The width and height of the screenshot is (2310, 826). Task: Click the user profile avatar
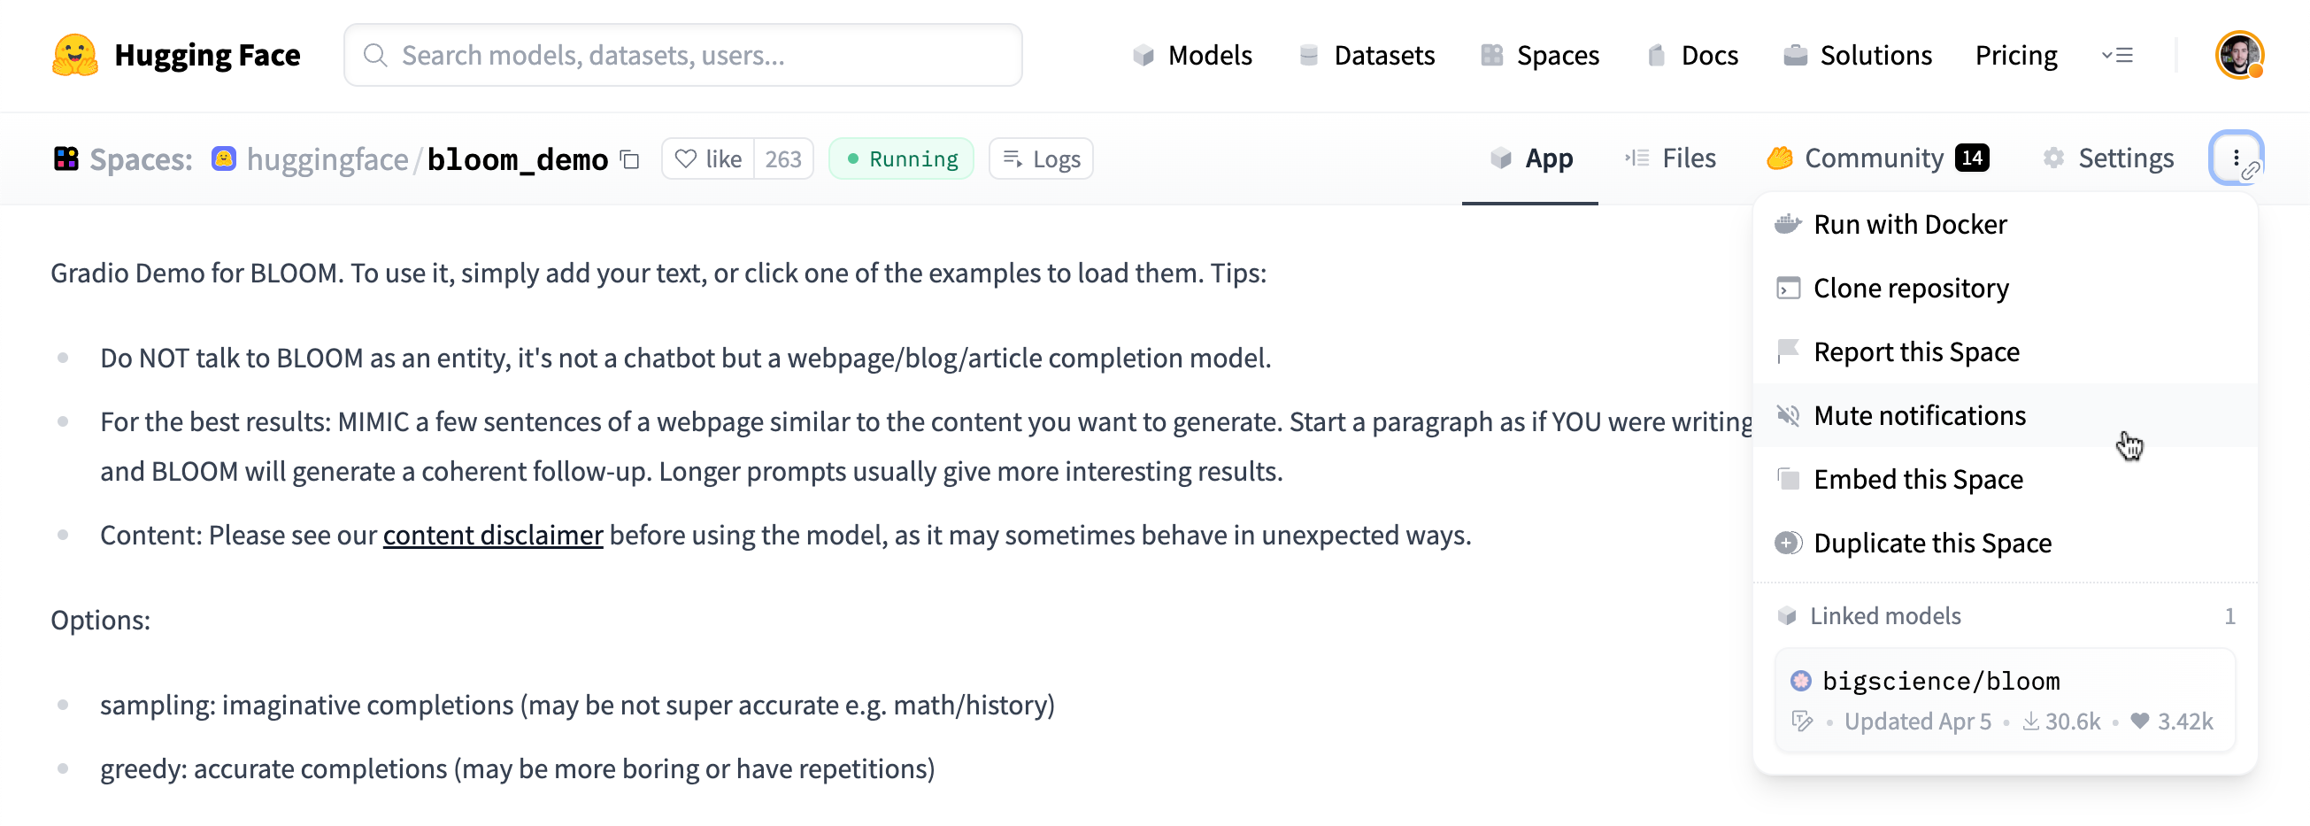[x=2238, y=56]
